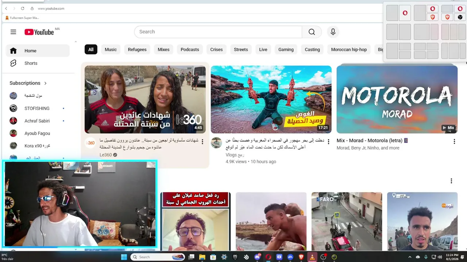
Task: Open the Short with man in glasses
Action: coord(196,221)
